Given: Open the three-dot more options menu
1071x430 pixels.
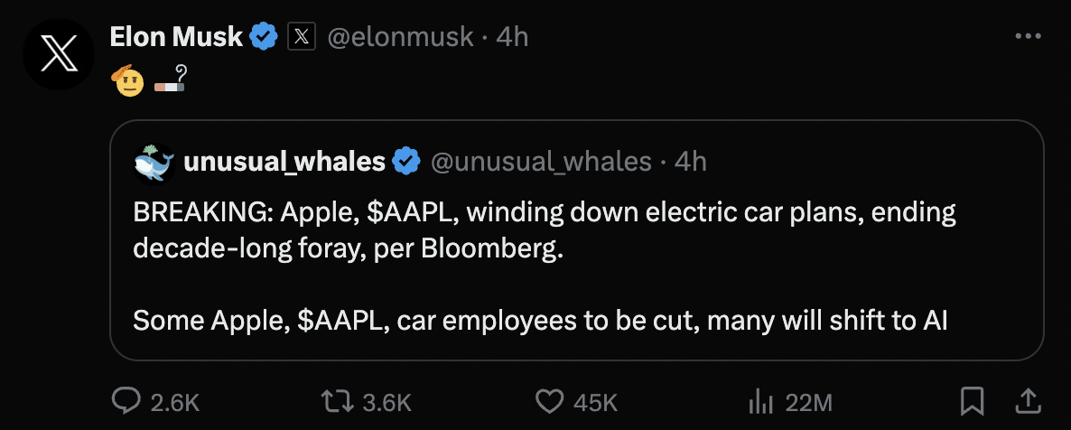Looking at the screenshot, I should (x=1028, y=36).
